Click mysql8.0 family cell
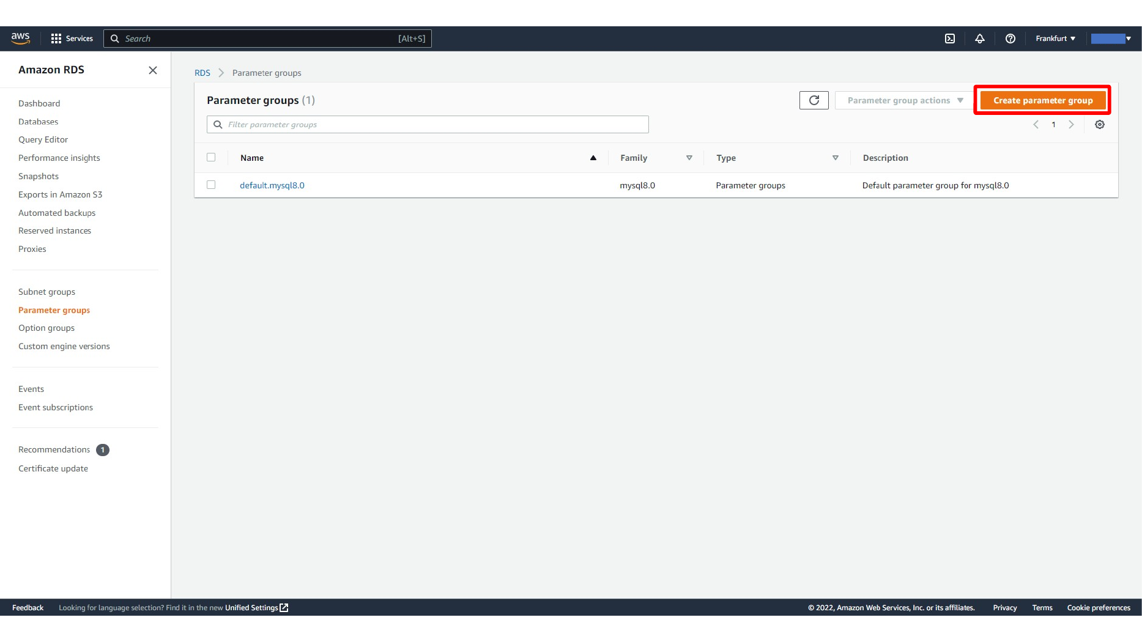This screenshot has height=642, width=1142. (x=637, y=185)
